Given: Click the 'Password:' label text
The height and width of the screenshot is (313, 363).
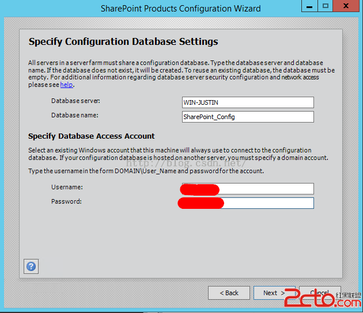Looking at the screenshot, I should tap(66, 201).
